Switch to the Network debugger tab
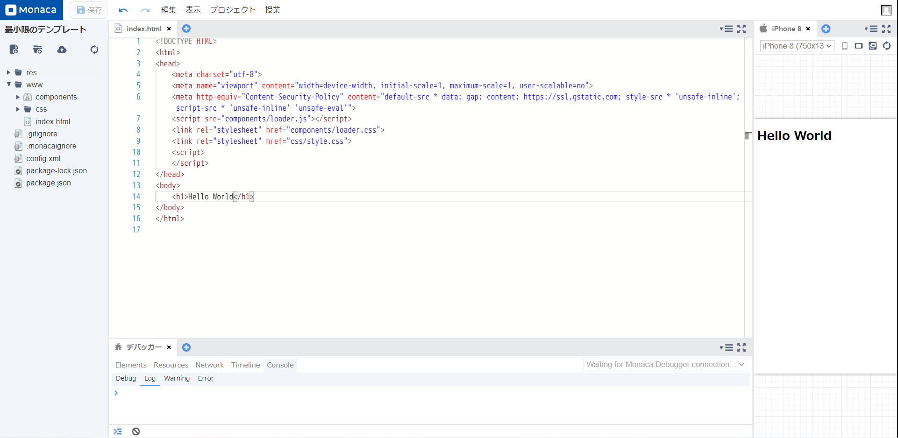This screenshot has height=438, width=898. 210,365
